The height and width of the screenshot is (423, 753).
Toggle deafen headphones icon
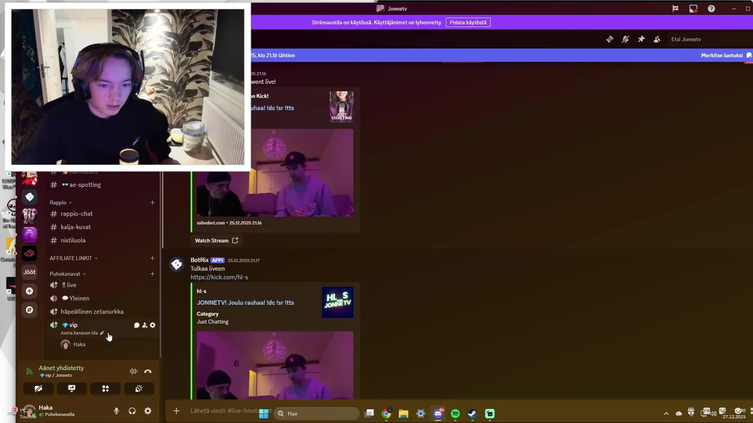(x=132, y=411)
